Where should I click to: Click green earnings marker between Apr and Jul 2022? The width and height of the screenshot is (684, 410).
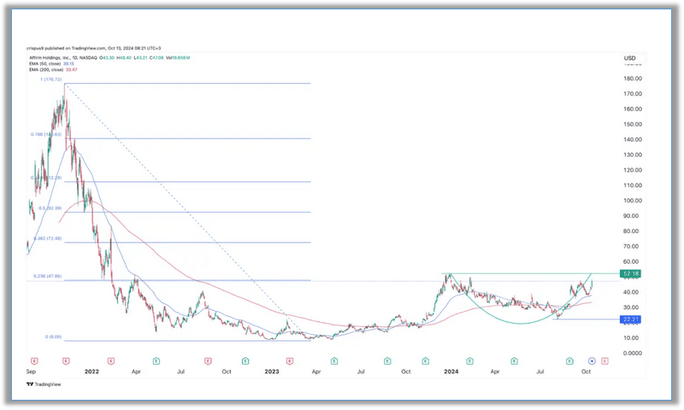[156, 360]
